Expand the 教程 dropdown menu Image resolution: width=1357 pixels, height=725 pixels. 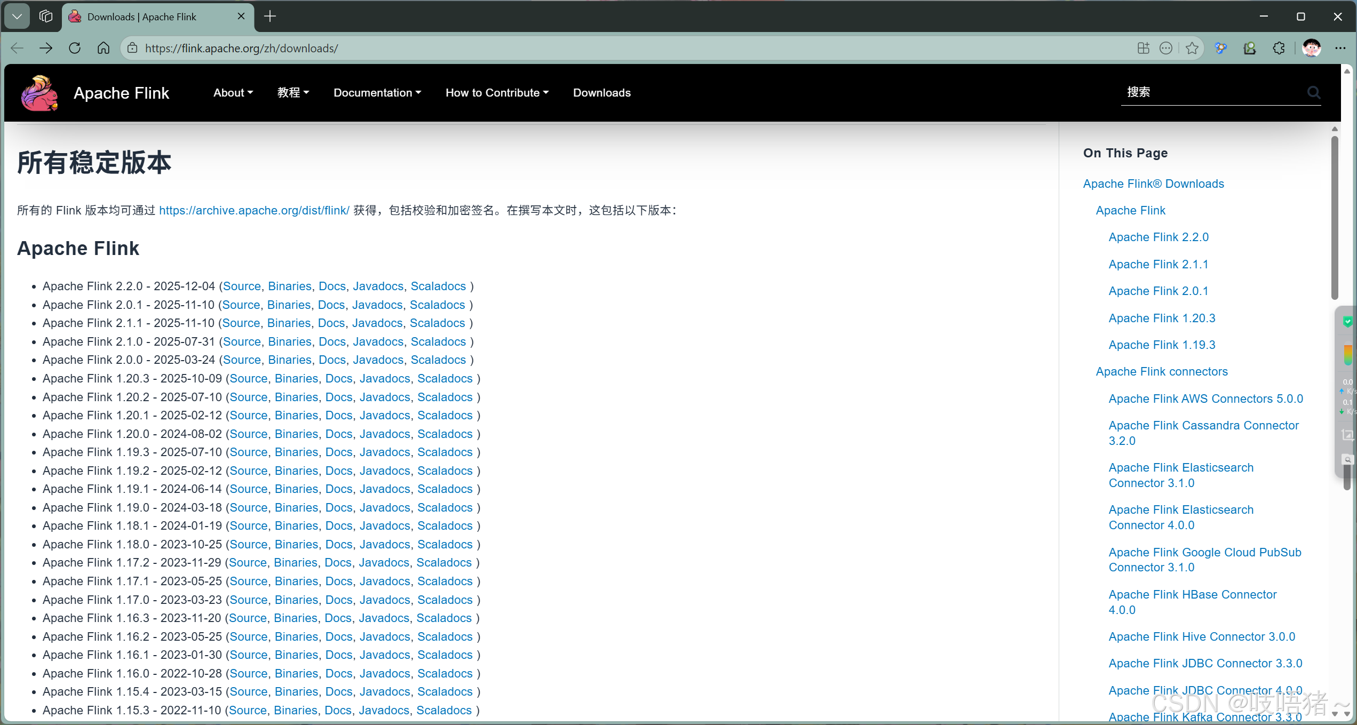pyautogui.click(x=293, y=93)
